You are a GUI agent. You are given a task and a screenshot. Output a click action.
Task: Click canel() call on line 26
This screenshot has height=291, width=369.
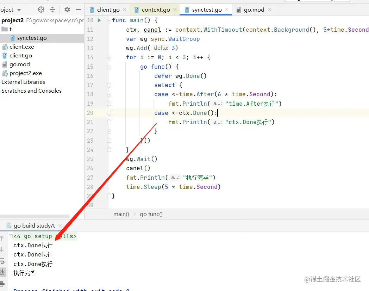[138, 168]
